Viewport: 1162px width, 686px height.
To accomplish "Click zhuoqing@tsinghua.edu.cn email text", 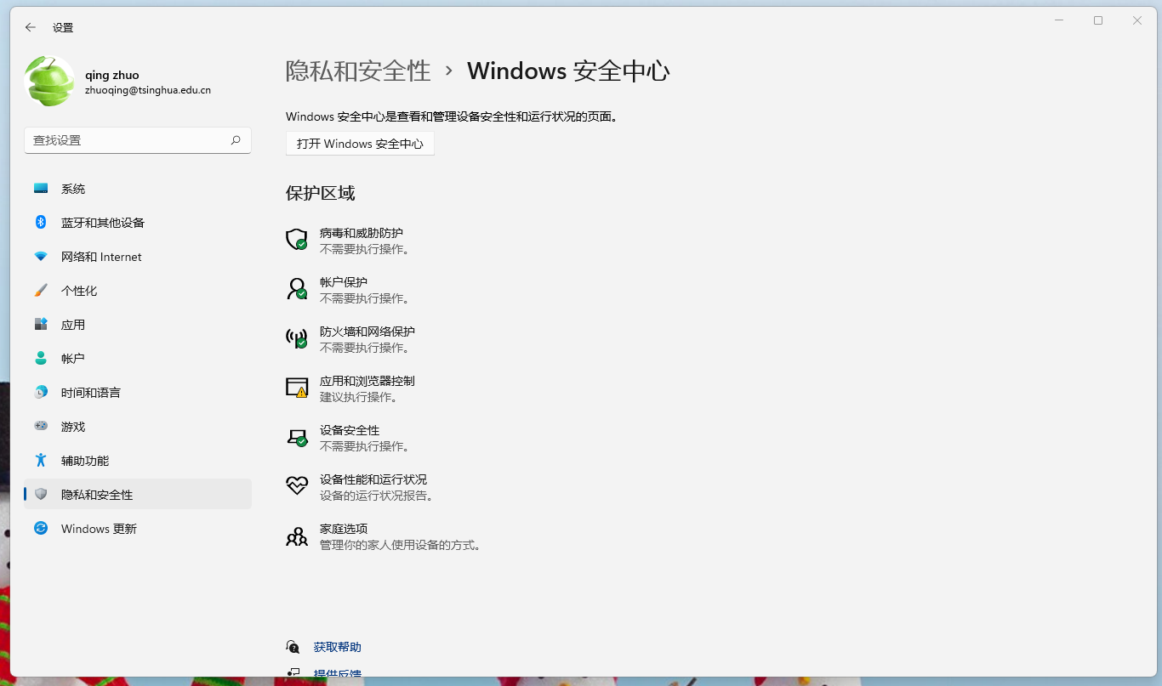I will point(148,90).
